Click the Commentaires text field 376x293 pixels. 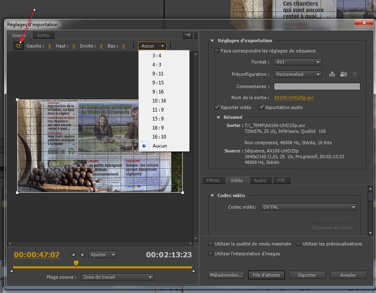click(317, 86)
